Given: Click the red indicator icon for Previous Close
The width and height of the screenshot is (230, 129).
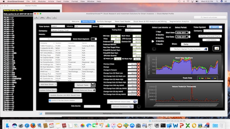Looking at the screenshot, I should tap(138, 64).
